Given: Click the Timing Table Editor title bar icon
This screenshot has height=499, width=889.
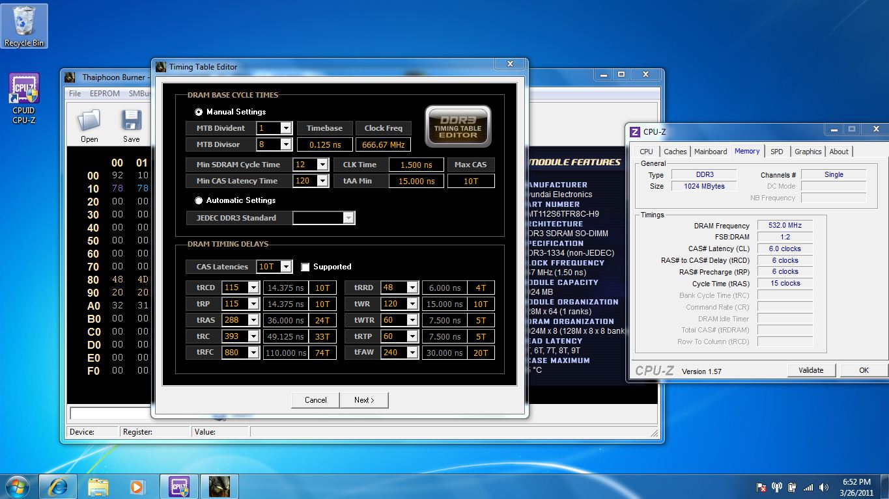Looking at the screenshot, I should pyautogui.click(x=161, y=66).
